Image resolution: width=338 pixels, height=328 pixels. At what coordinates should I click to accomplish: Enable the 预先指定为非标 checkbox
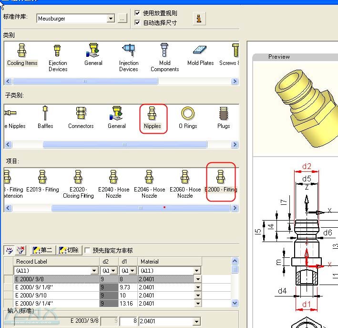87,250
